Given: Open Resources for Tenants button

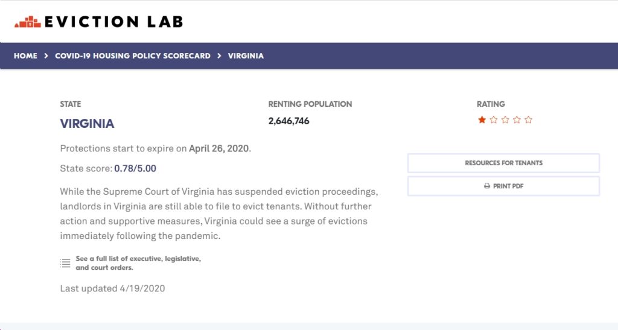Looking at the screenshot, I should pyautogui.click(x=504, y=163).
